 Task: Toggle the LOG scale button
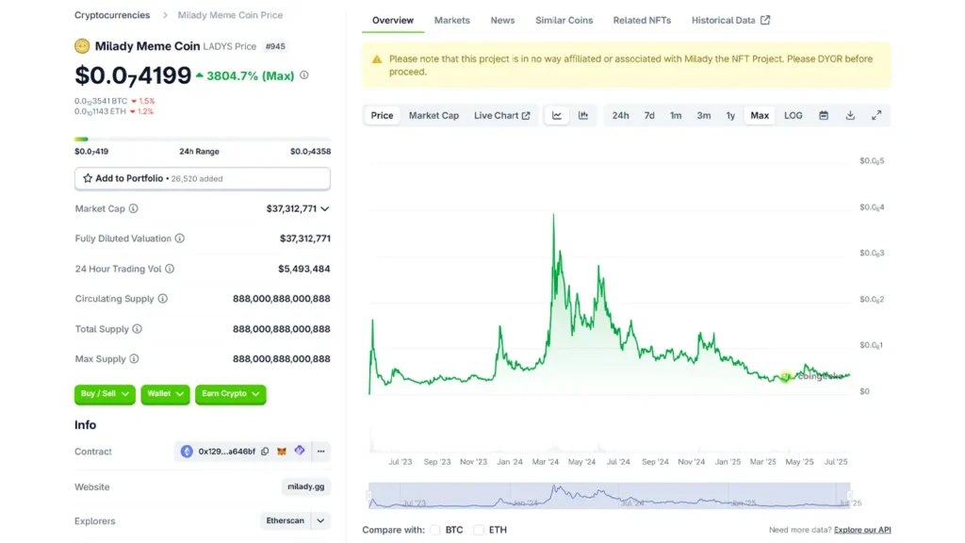[793, 115]
